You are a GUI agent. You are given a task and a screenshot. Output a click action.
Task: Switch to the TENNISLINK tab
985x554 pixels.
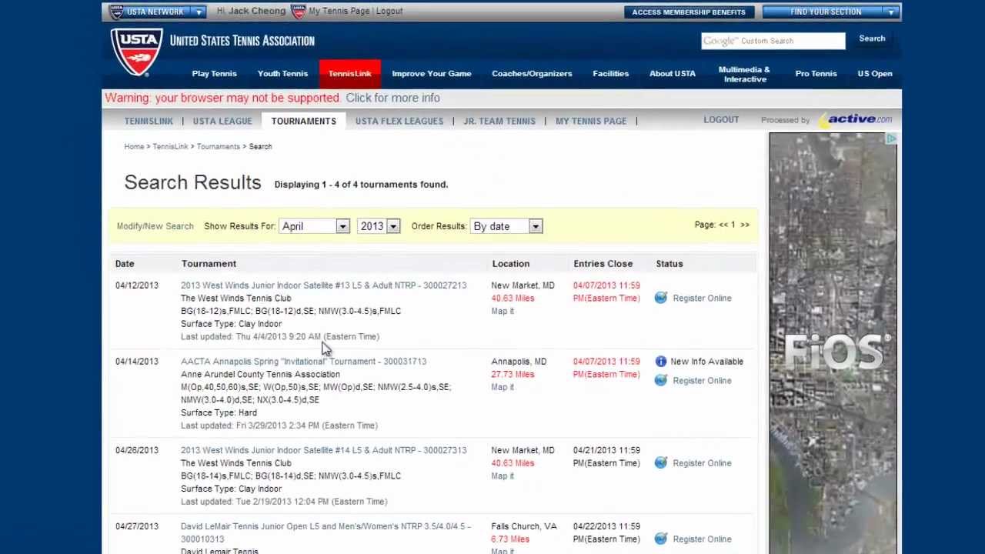(x=149, y=121)
